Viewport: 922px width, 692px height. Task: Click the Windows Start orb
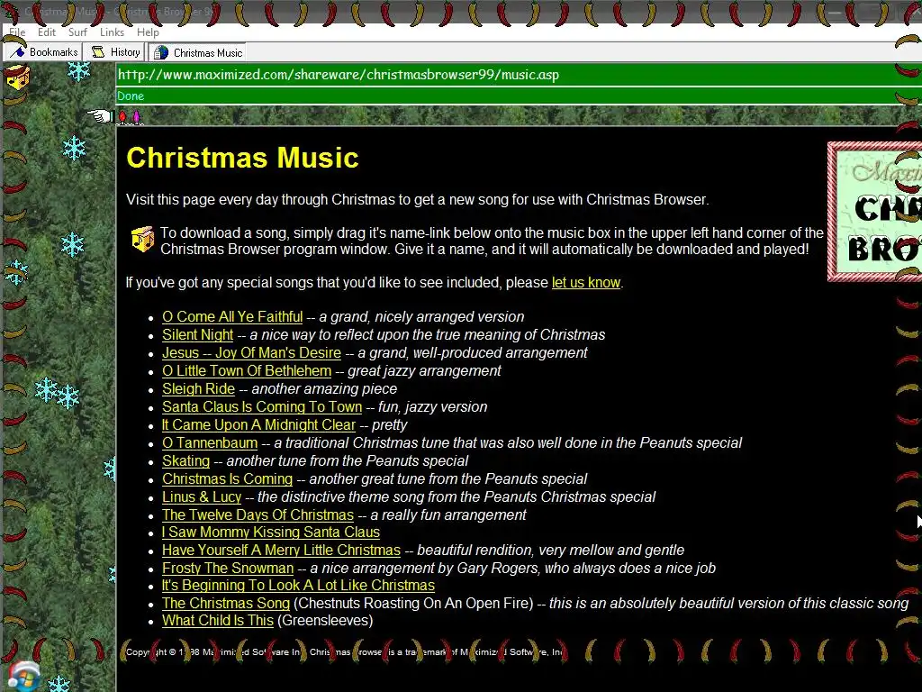click(x=23, y=678)
